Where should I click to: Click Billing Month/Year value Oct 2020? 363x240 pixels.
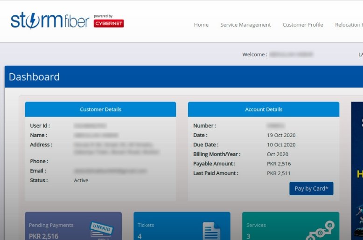278,154
